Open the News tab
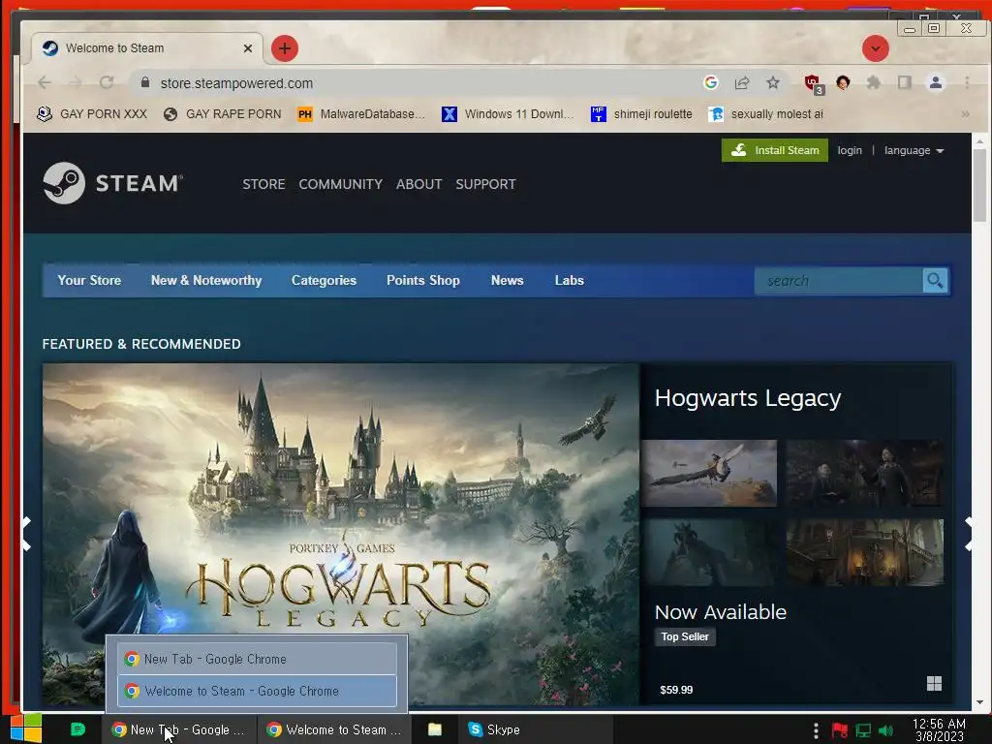 pyautogui.click(x=508, y=280)
